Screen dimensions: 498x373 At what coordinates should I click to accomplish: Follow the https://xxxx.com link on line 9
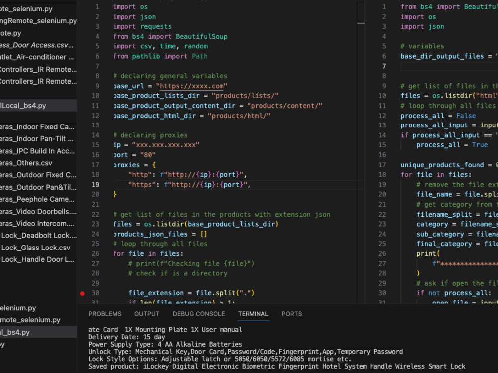[x=192, y=86]
